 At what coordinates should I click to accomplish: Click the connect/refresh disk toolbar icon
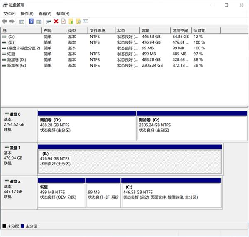[49, 21]
